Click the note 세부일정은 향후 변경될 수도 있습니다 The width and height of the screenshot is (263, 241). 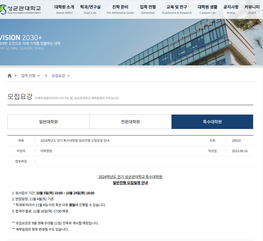pos(40,229)
